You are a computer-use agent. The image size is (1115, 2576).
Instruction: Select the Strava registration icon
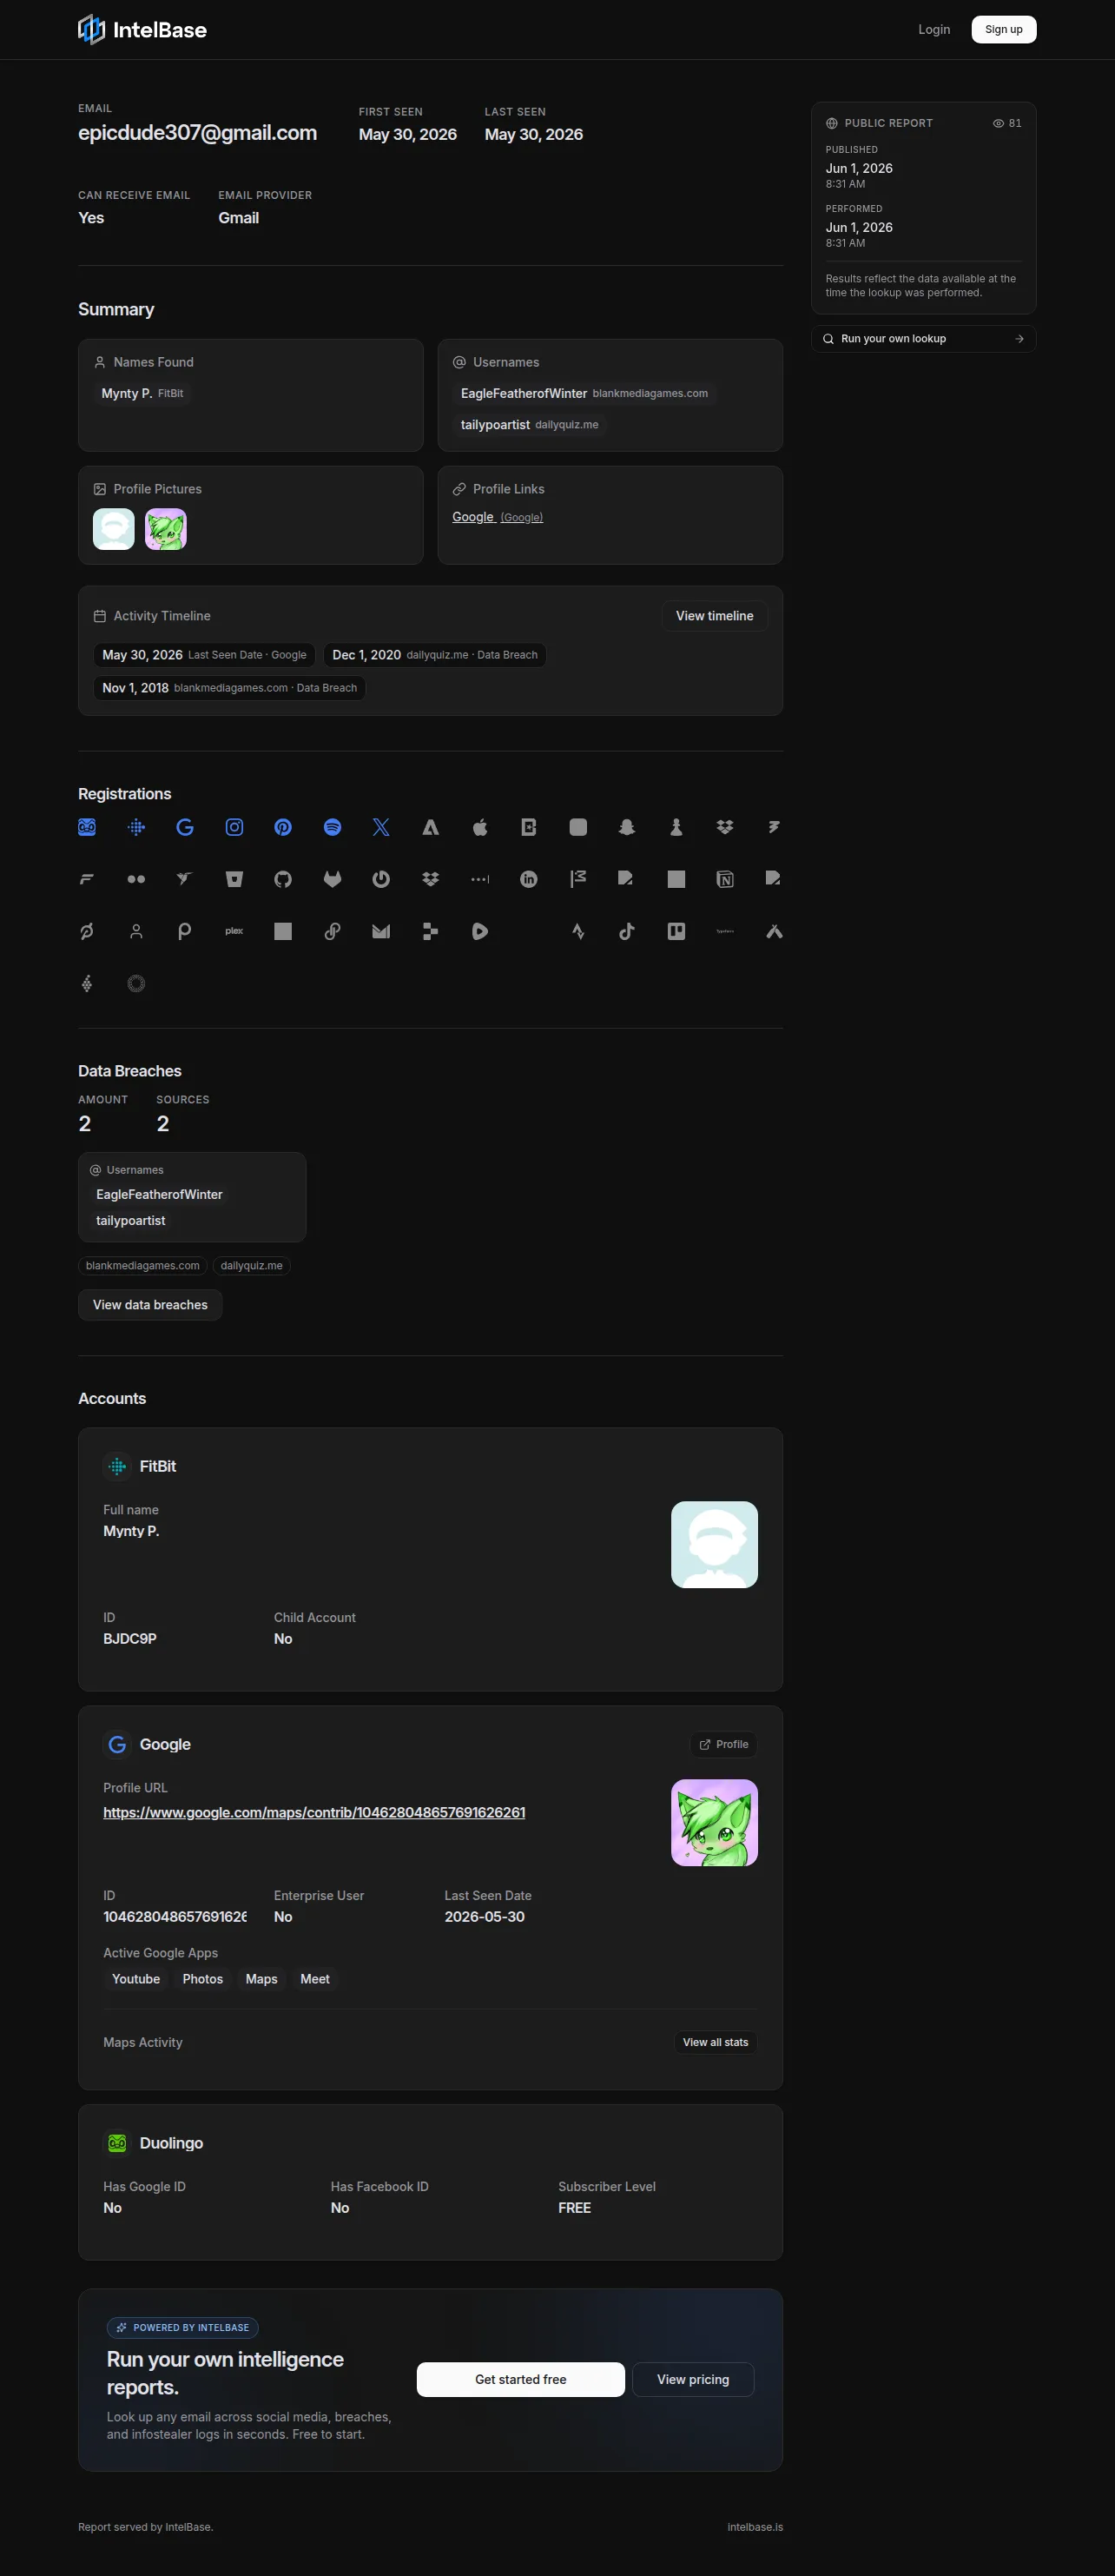(577, 931)
